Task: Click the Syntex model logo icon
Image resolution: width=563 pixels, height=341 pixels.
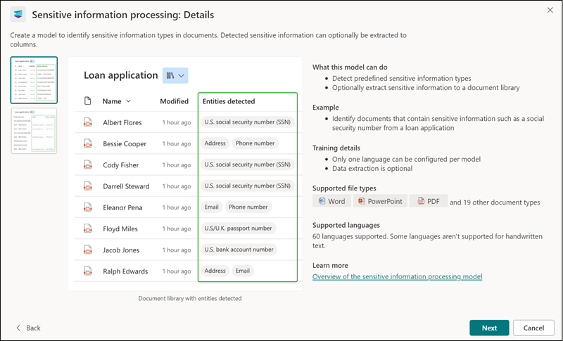Action: 18,14
